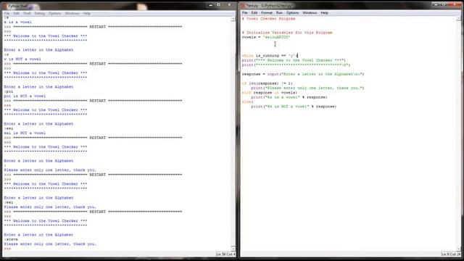The image size is (464, 261).
Task: Click scroll-down arrow in Python Shell
Action: (233, 249)
